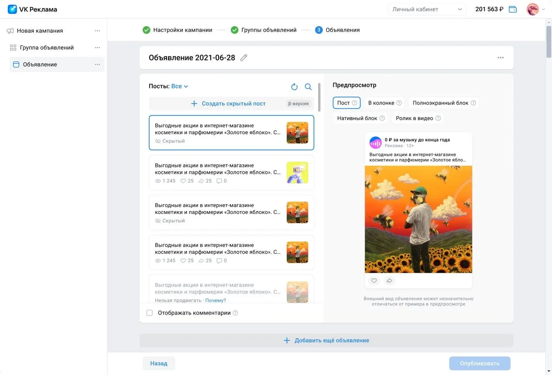Click the Почему? link

(215, 300)
